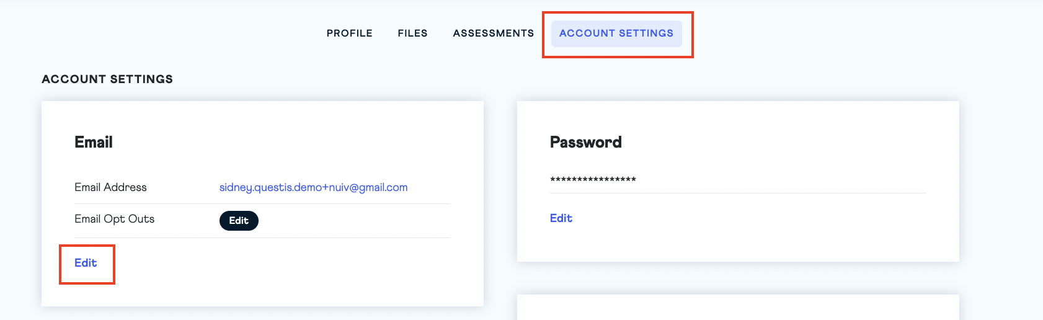This screenshot has width=1043, height=320.
Task: Click the divider under the Email Address row
Action: point(262,203)
